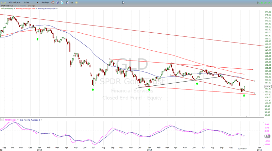Close the MACD indicator panel

click(x=2, y=120)
